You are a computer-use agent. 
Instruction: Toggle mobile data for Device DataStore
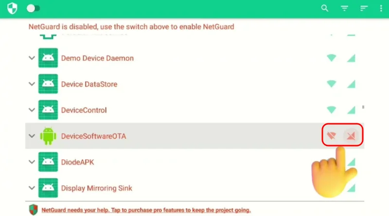[351, 84]
